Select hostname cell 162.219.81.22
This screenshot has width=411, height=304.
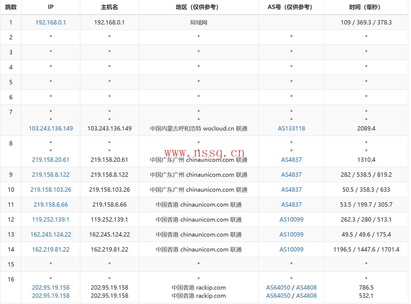click(109, 249)
